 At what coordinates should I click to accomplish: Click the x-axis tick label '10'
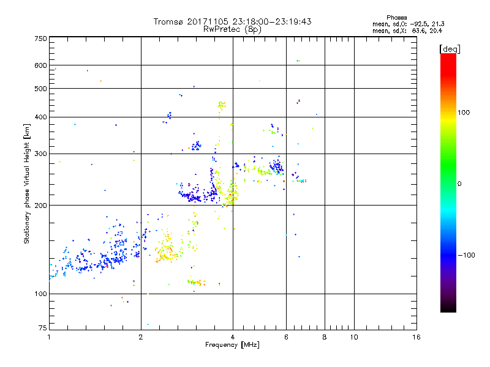click(354, 337)
